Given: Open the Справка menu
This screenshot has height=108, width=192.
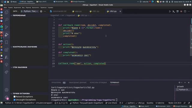Looking at the screenshot, I should point(50,7).
